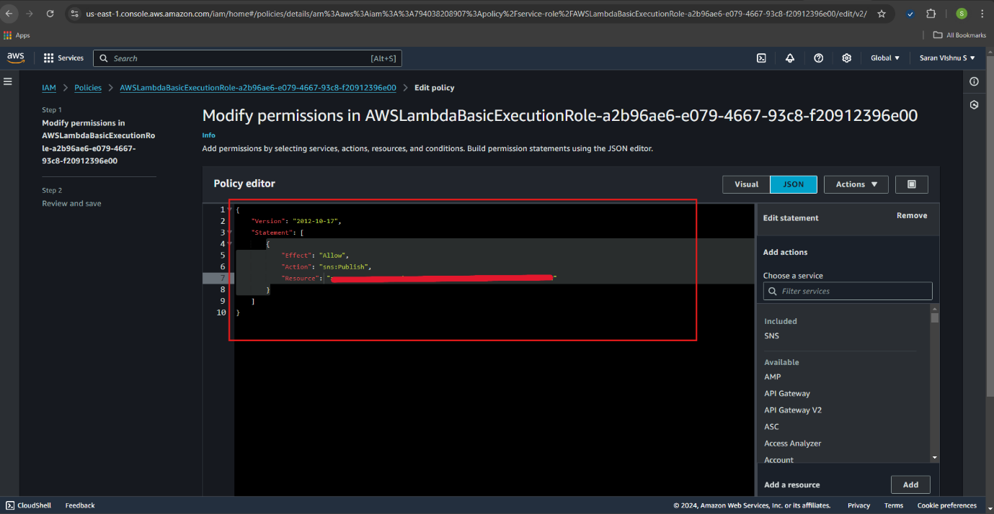Open AWS CloudShell icon in top navigation
Viewport: 994px width, 514px height.
[x=761, y=58]
